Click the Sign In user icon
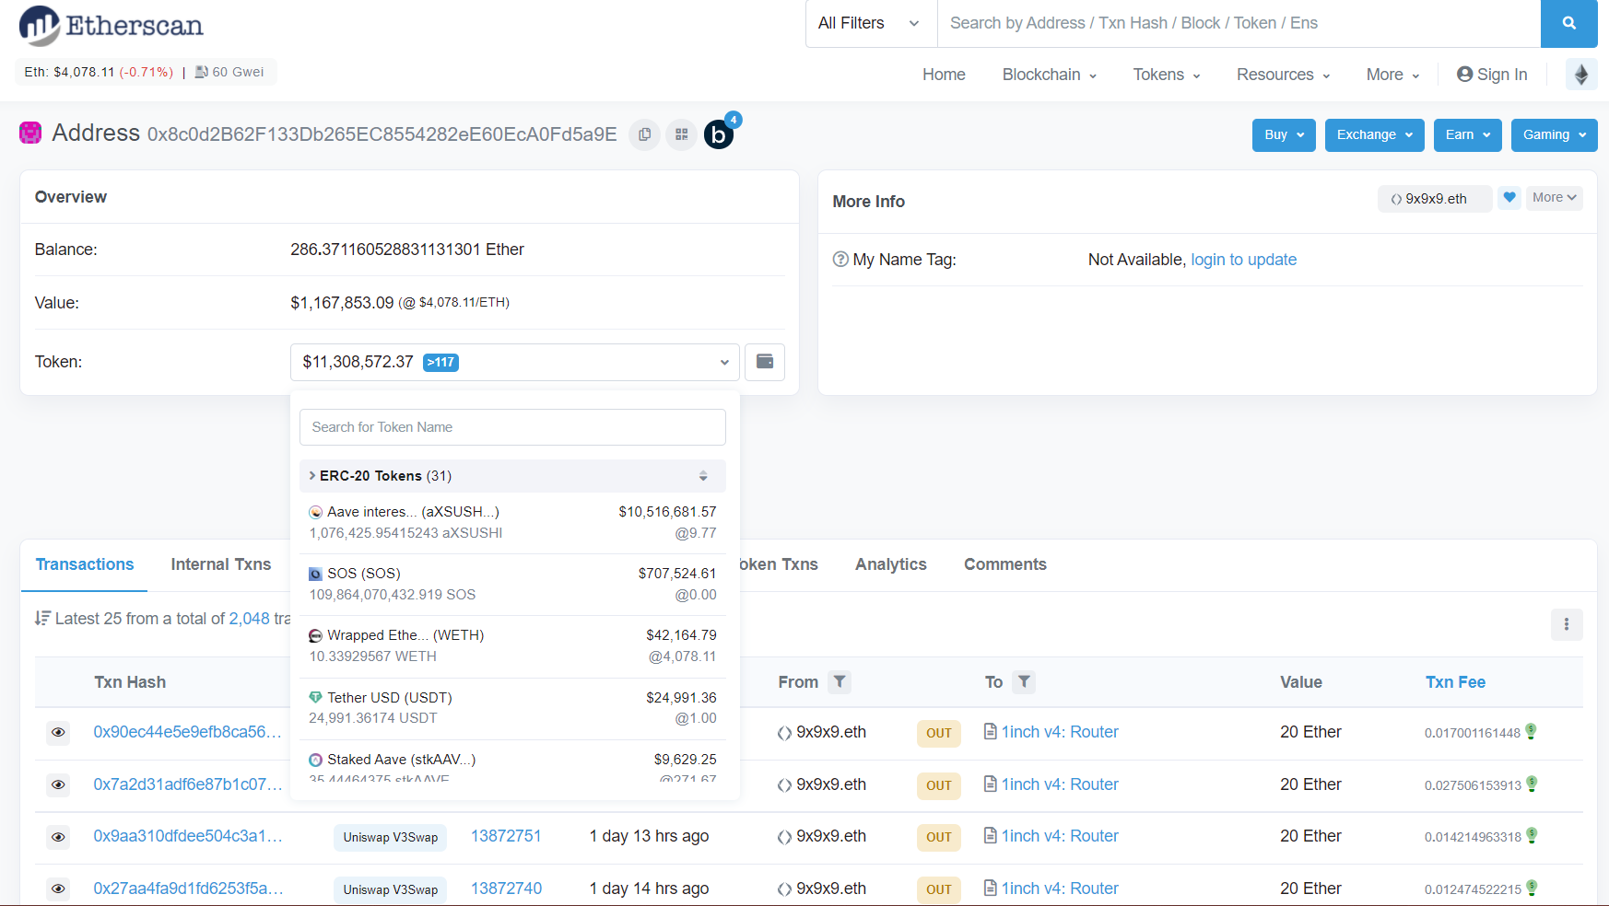Screen dimensions: 1609x906 (1465, 74)
